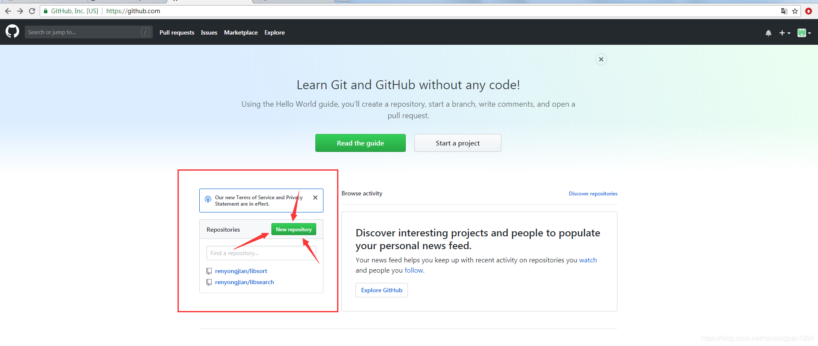
Task: Click the Browse activity heading
Action: 362,193
